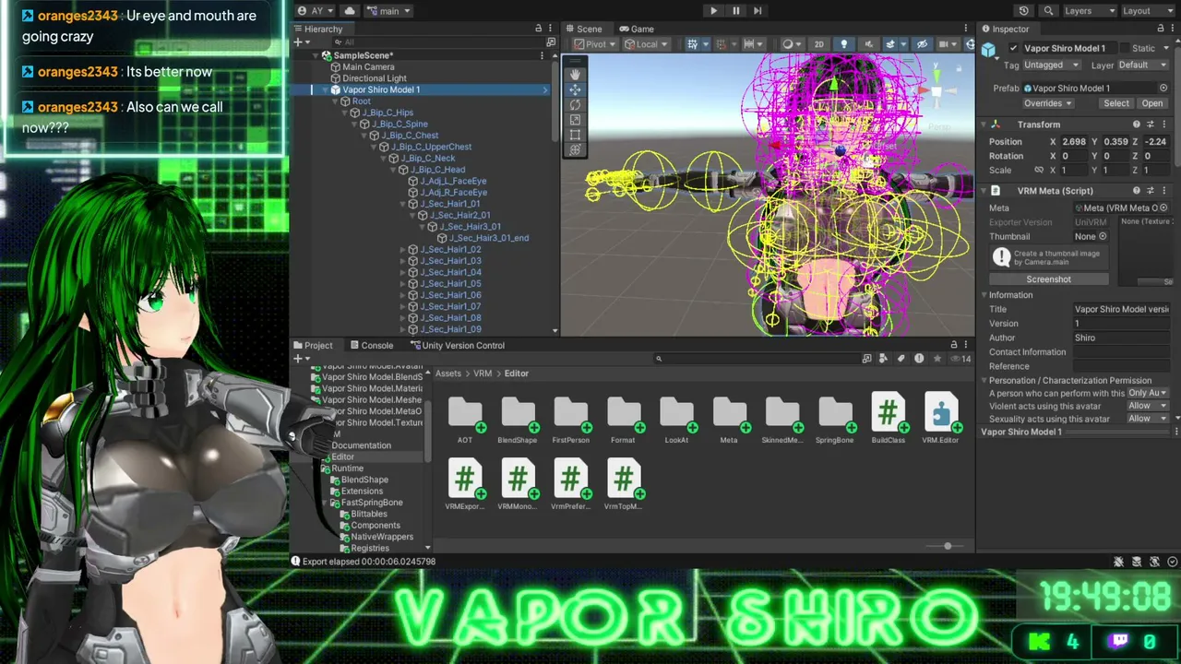Open the SpringBone folder

834,421
